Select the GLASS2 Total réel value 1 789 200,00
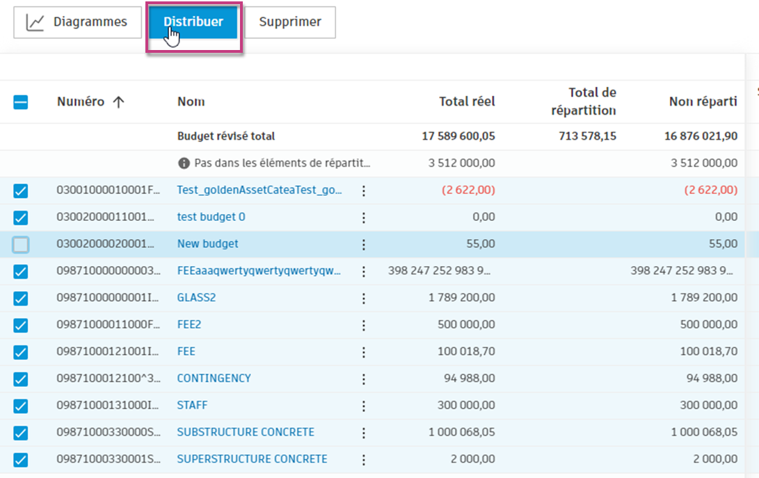Viewport: 759px width, 478px height. (x=462, y=298)
